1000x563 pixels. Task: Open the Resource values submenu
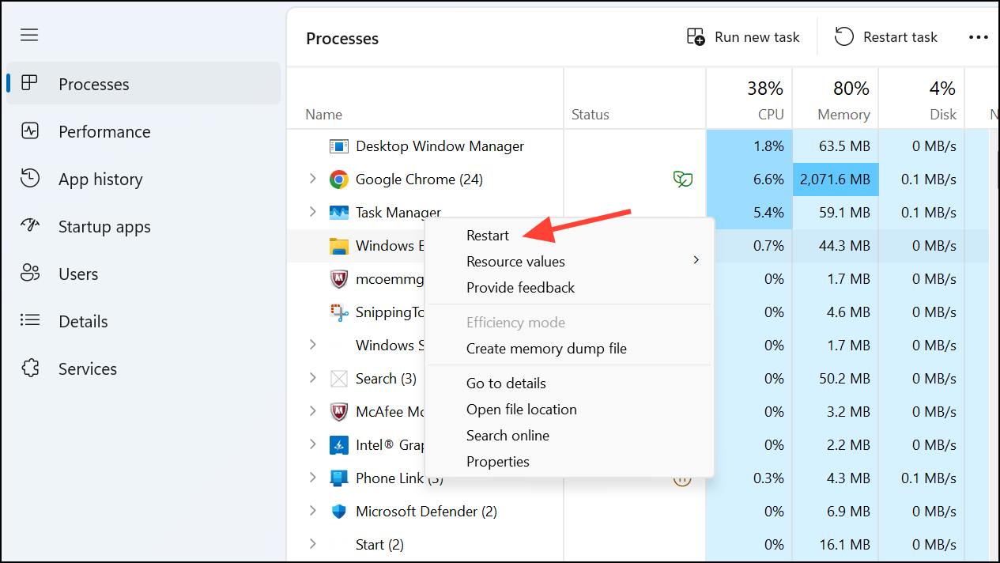pyautogui.click(x=515, y=261)
